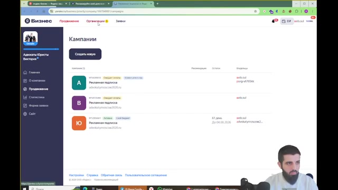Open the Telegram taskbar item
This screenshot has height=190, width=338.
click(x=133, y=188)
